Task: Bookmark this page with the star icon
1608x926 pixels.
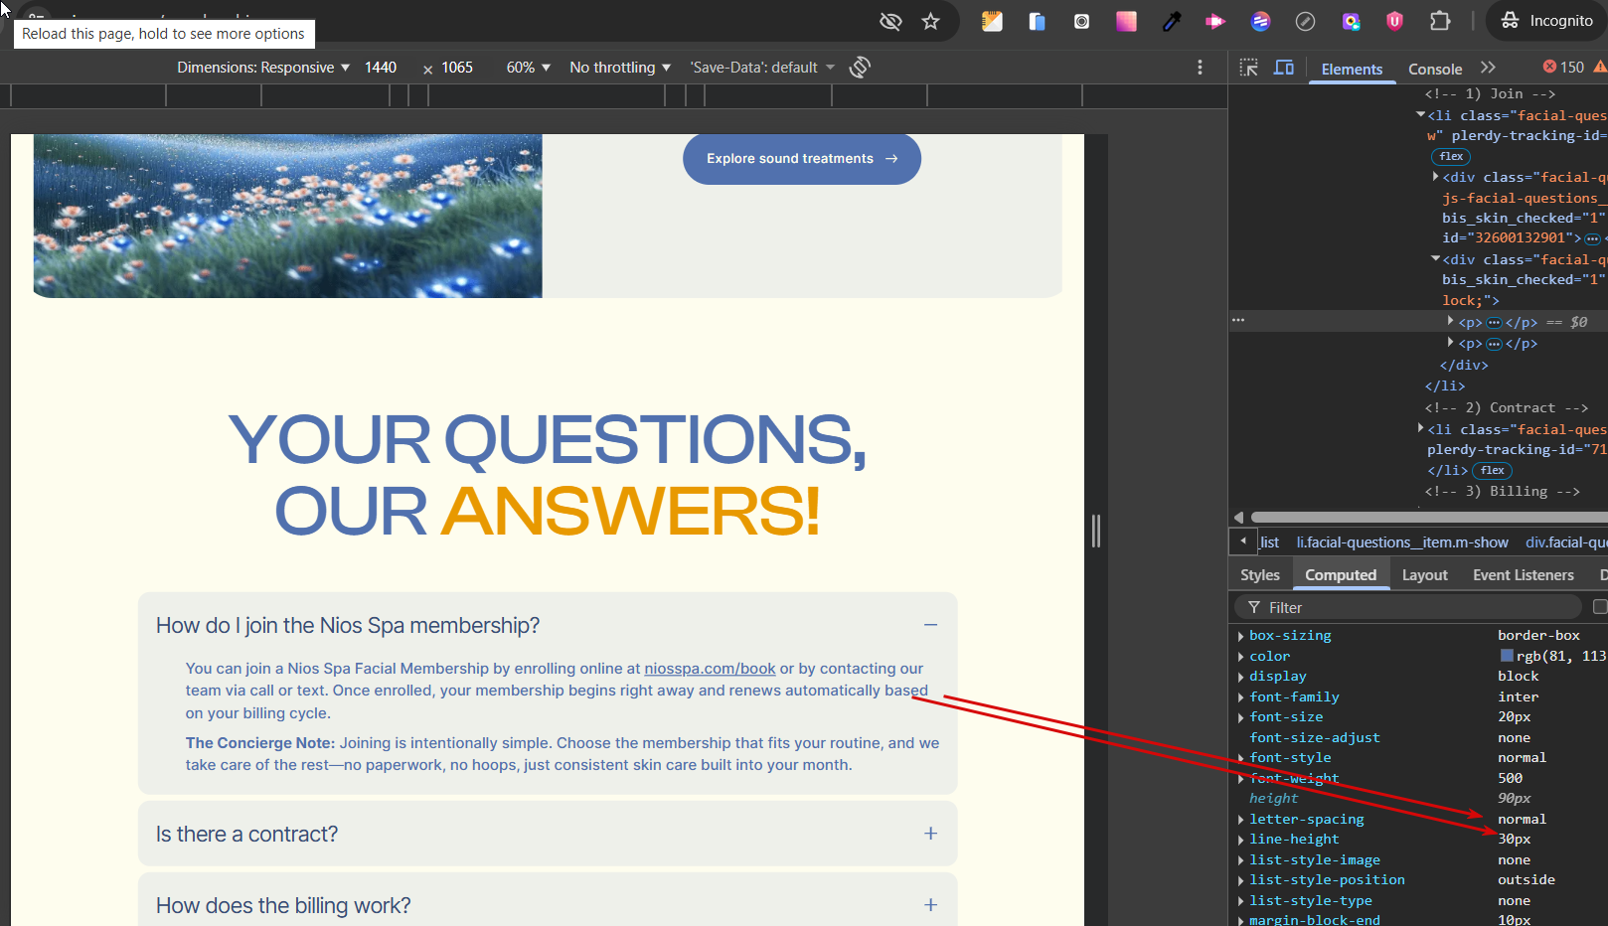Action: coord(930,21)
